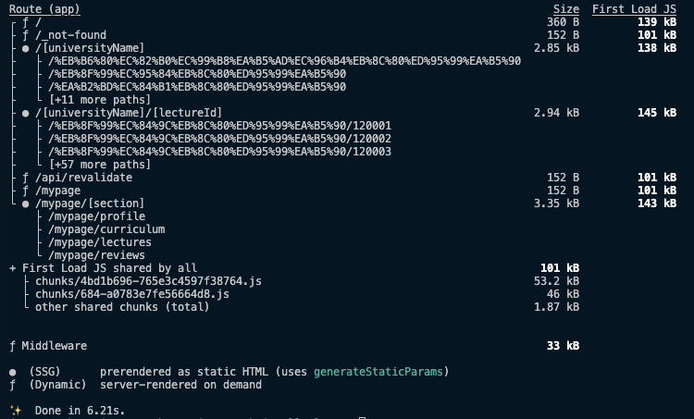Click the chunks/684-a0783e7fe56664d8.js file name
Screen dimensions: 694x419
click(132, 294)
